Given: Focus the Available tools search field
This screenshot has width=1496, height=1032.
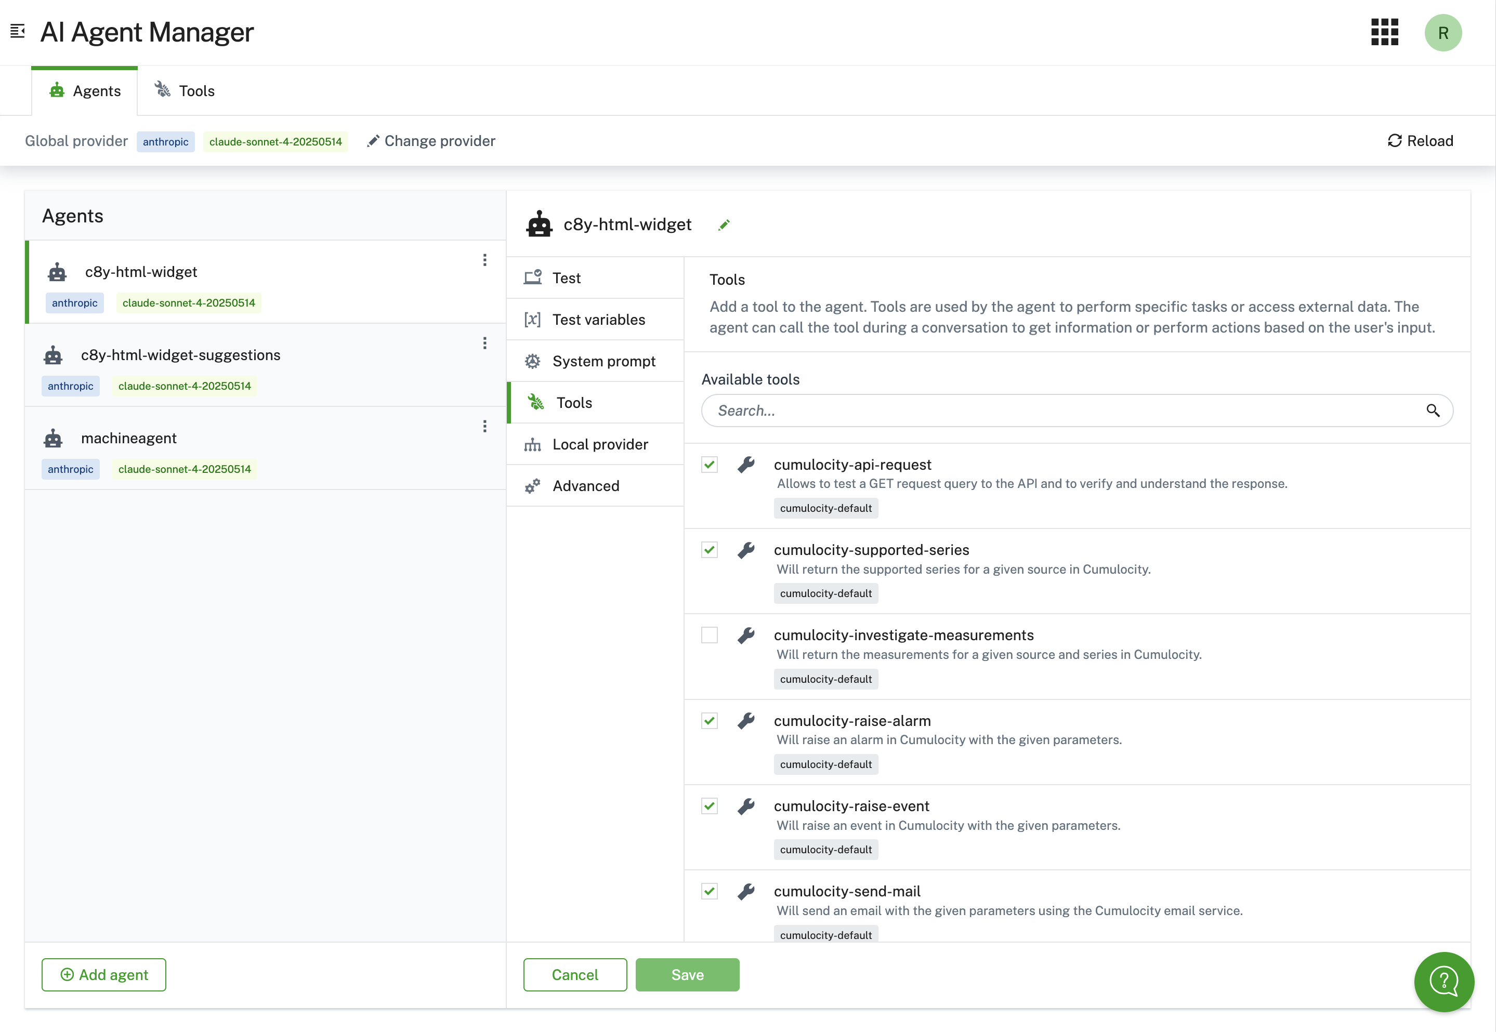Looking at the screenshot, I should (1061, 411).
